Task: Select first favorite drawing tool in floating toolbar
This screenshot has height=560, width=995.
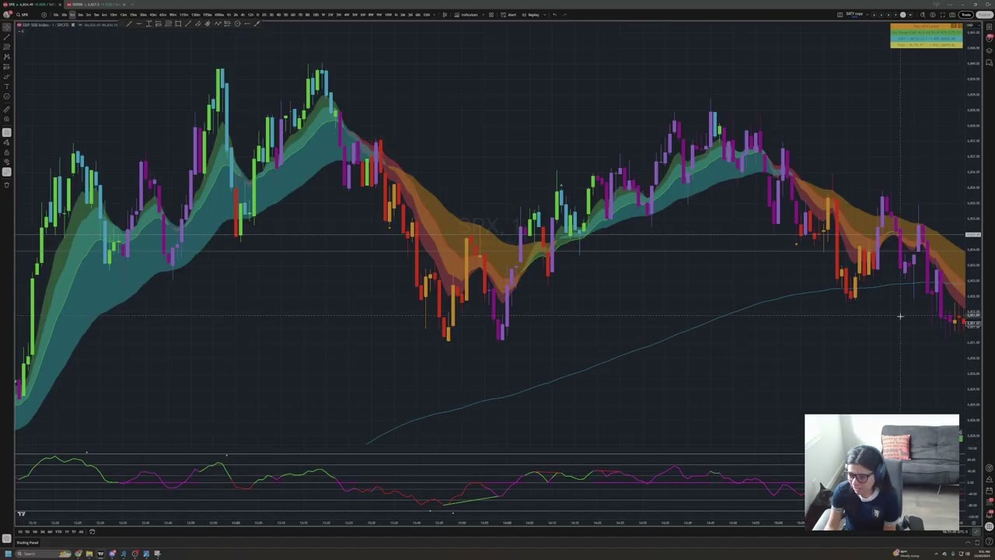Action: coord(129,23)
